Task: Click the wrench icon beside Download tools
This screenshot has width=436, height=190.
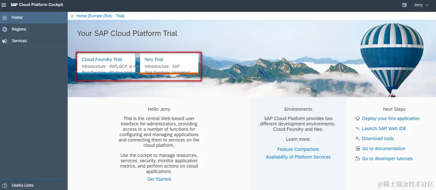Action: [x=358, y=139]
